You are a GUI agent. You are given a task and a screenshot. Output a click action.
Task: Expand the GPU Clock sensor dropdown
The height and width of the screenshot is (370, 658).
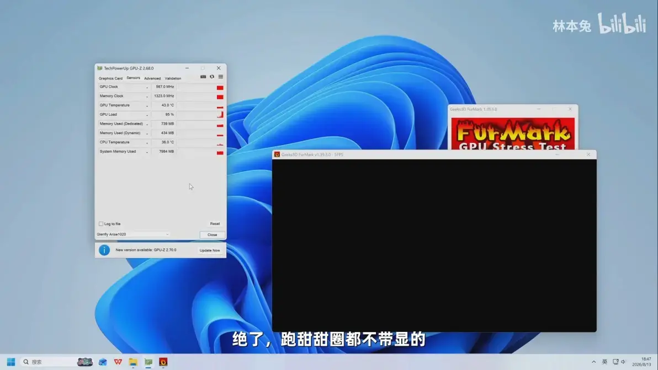point(147,87)
